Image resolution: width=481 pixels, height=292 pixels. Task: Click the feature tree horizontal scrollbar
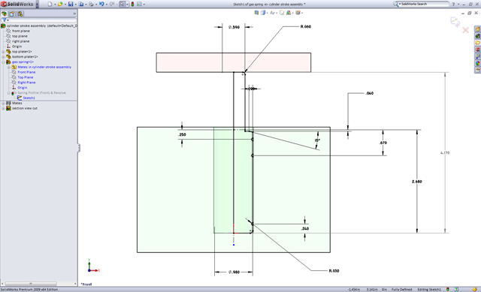pos(31,284)
